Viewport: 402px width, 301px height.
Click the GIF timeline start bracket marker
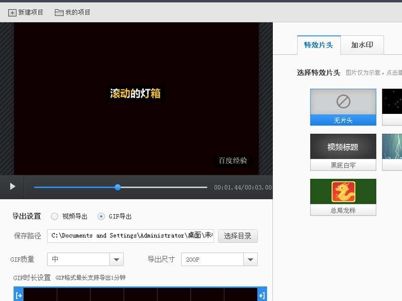(18, 294)
